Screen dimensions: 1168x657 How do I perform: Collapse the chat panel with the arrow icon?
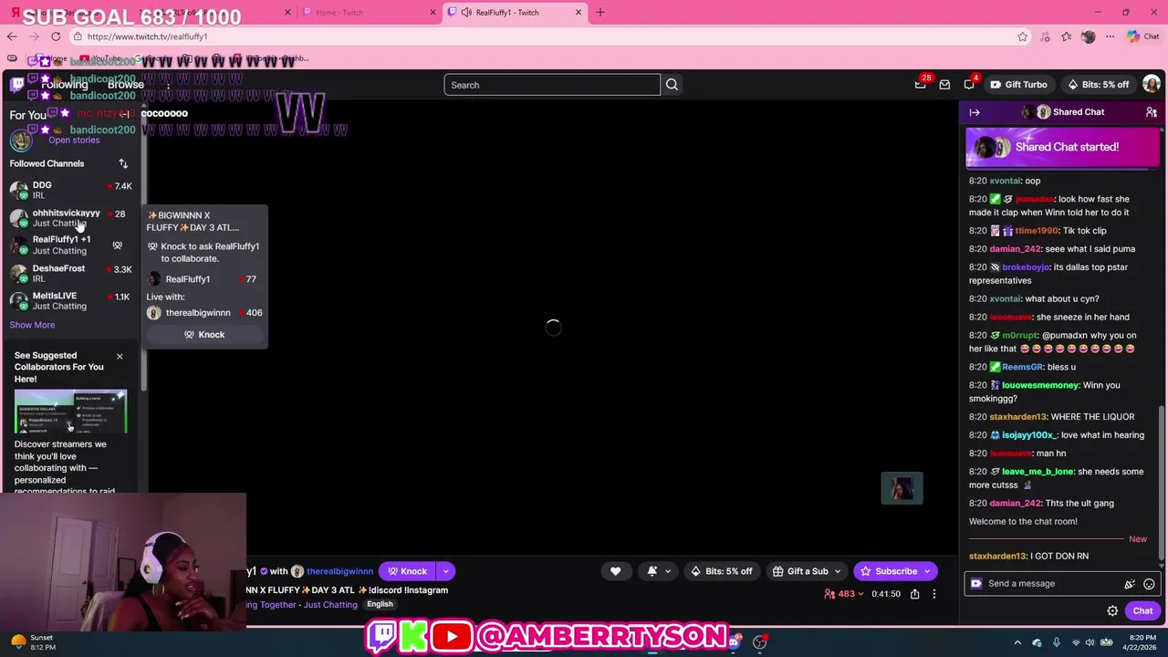tap(975, 112)
